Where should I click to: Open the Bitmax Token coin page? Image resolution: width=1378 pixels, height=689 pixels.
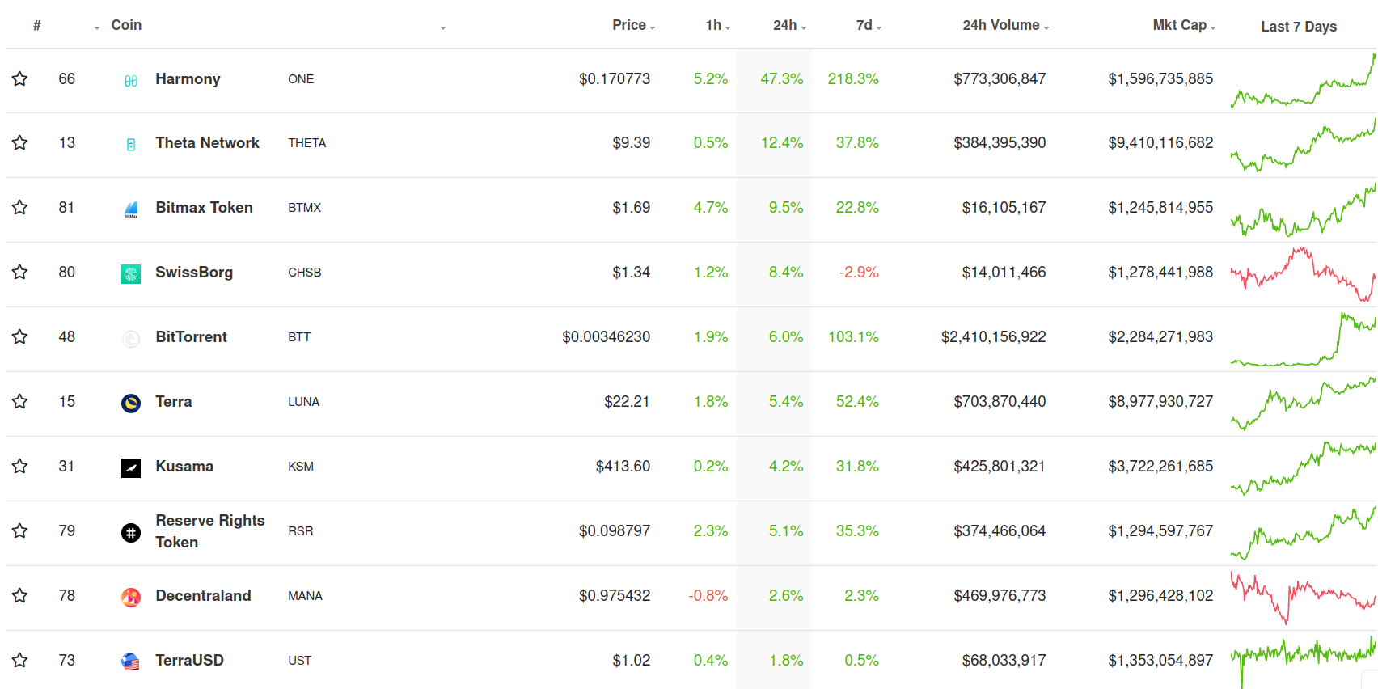coord(205,207)
